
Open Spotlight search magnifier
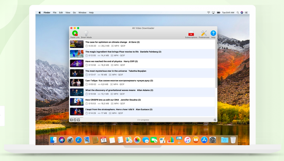237,13
